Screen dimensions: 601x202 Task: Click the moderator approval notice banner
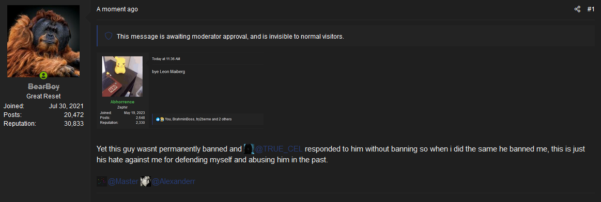click(x=346, y=36)
